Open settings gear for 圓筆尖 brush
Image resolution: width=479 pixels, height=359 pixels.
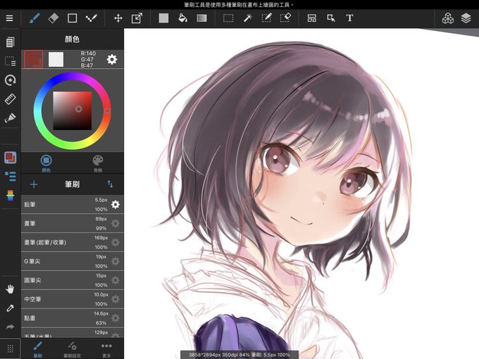click(x=116, y=280)
